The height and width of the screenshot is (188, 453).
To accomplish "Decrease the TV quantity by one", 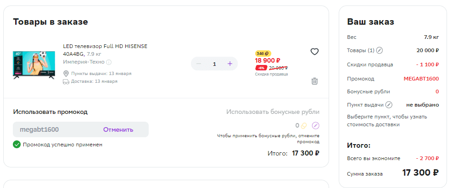I will pos(199,64).
